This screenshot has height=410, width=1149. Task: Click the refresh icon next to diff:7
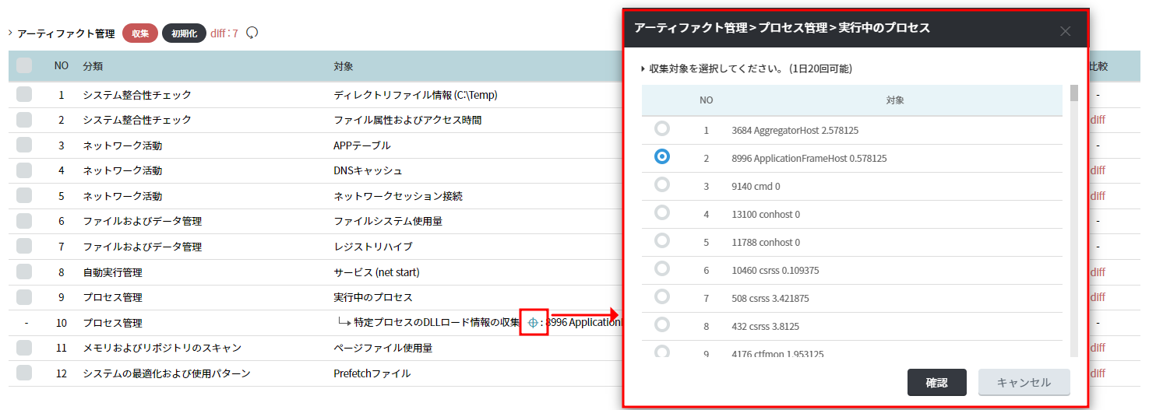[252, 33]
